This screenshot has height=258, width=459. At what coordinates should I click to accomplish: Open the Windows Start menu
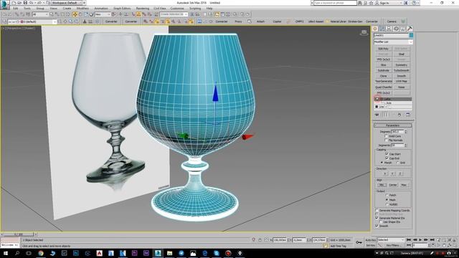6,253
